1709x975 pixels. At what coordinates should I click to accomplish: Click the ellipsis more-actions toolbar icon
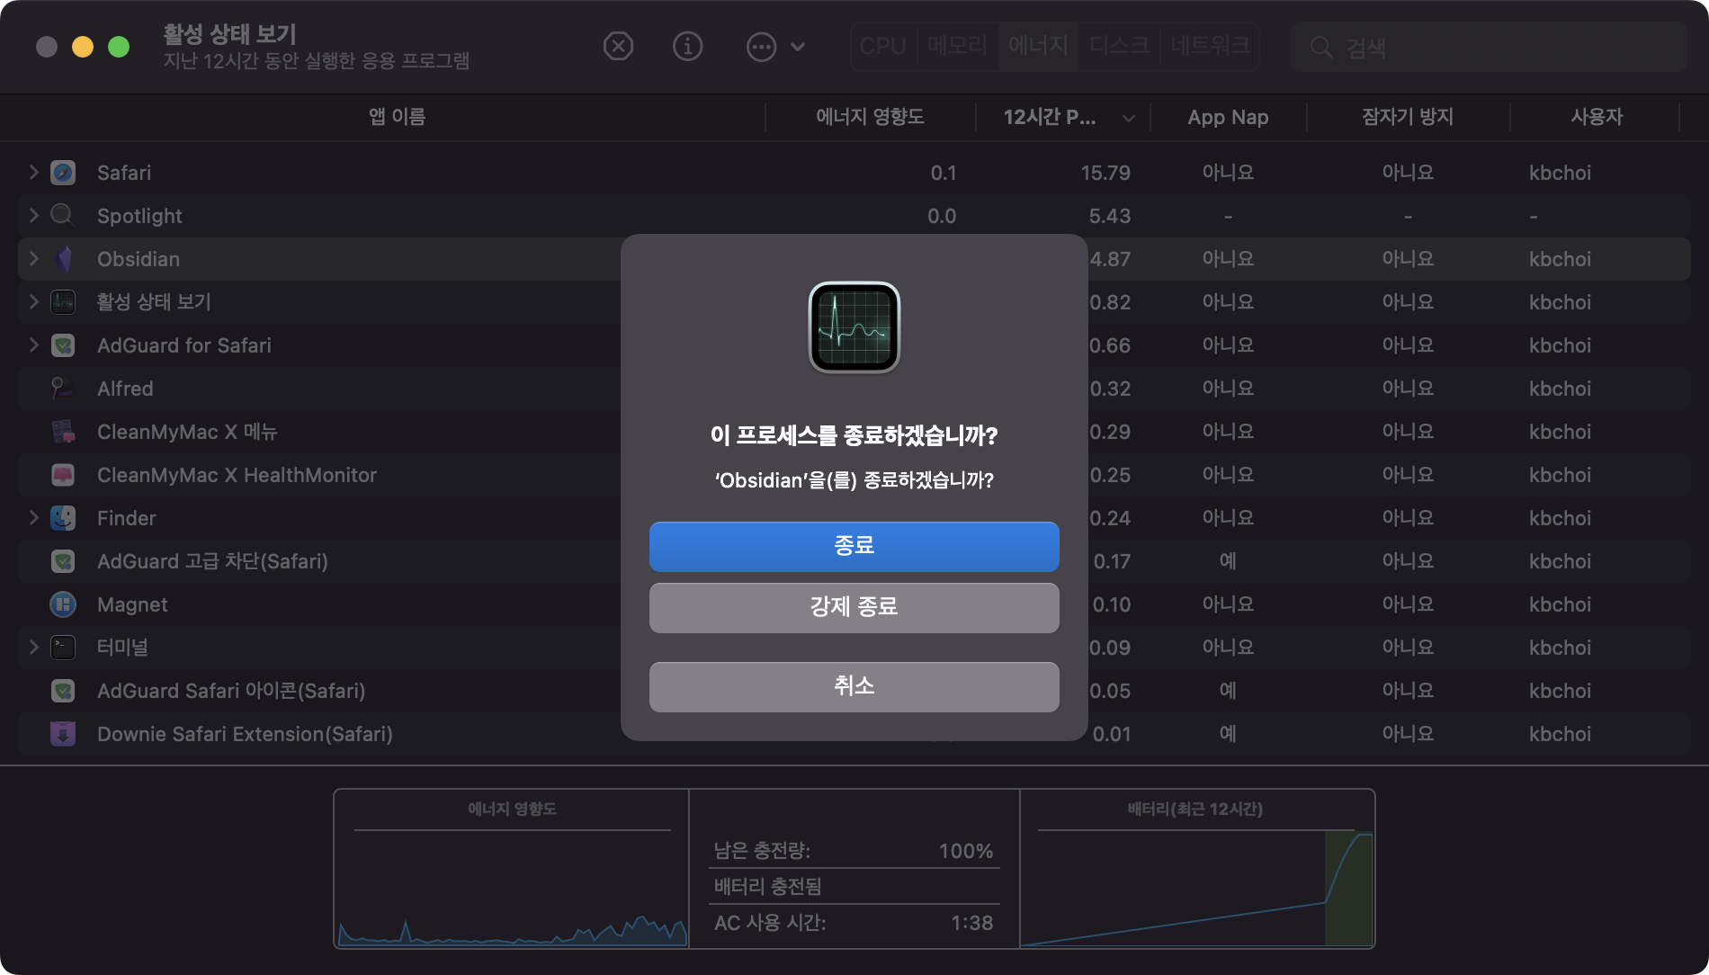762,47
